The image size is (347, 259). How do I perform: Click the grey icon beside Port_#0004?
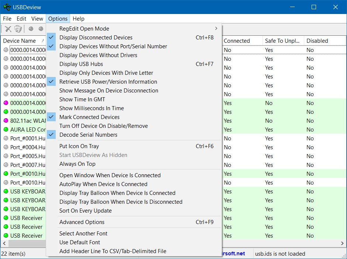pyautogui.click(x=6, y=147)
